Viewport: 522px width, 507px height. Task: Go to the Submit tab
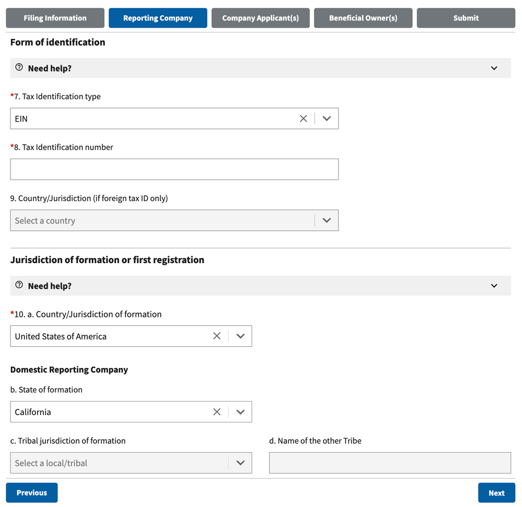[466, 17]
